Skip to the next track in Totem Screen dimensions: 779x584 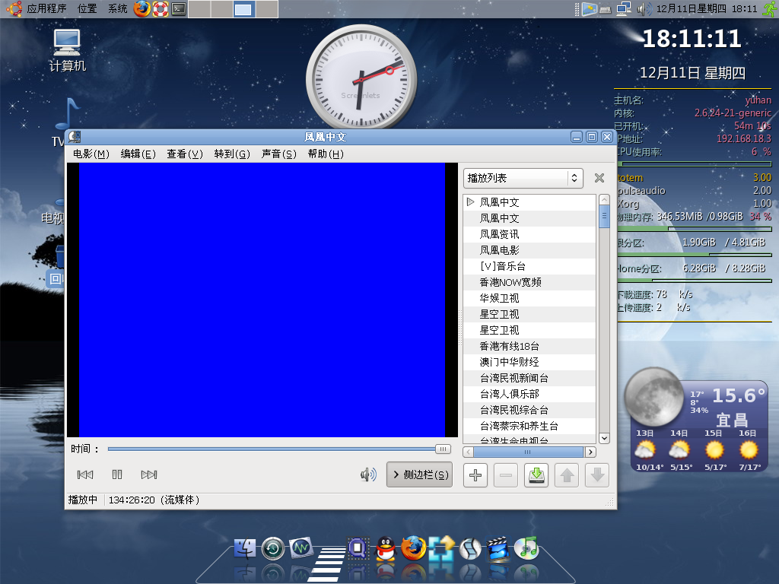point(149,474)
